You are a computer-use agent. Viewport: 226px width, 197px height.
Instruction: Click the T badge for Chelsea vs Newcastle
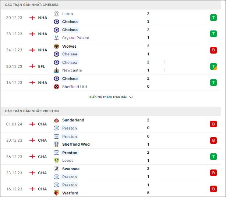tap(213, 66)
